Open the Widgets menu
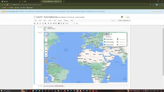 [66, 20]
